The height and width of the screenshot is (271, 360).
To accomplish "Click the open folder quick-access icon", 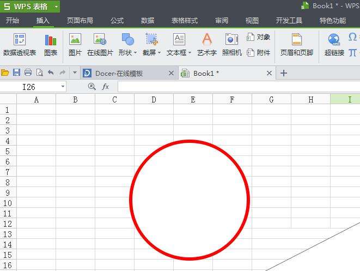I will (x=5, y=73).
